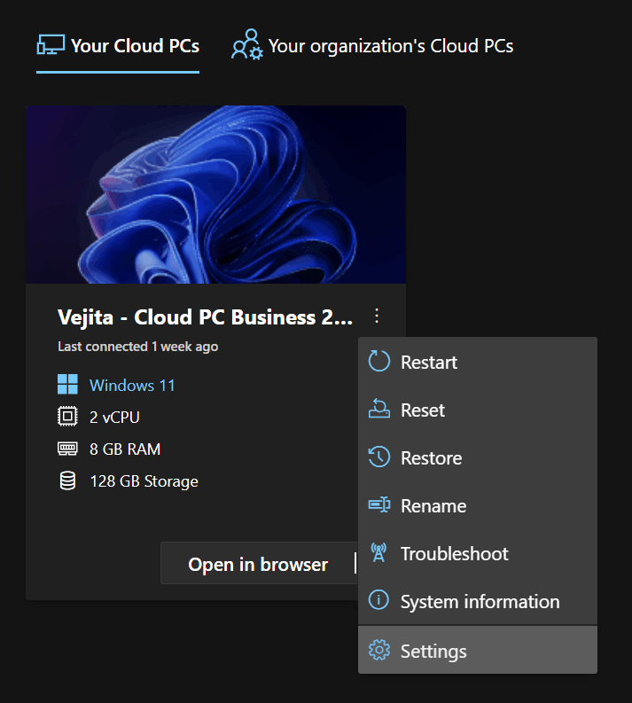Image resolution: width=632 pixels, height=703 pixels.
Task: Open Settings from the context menu
Action: (x=478, y=650)
